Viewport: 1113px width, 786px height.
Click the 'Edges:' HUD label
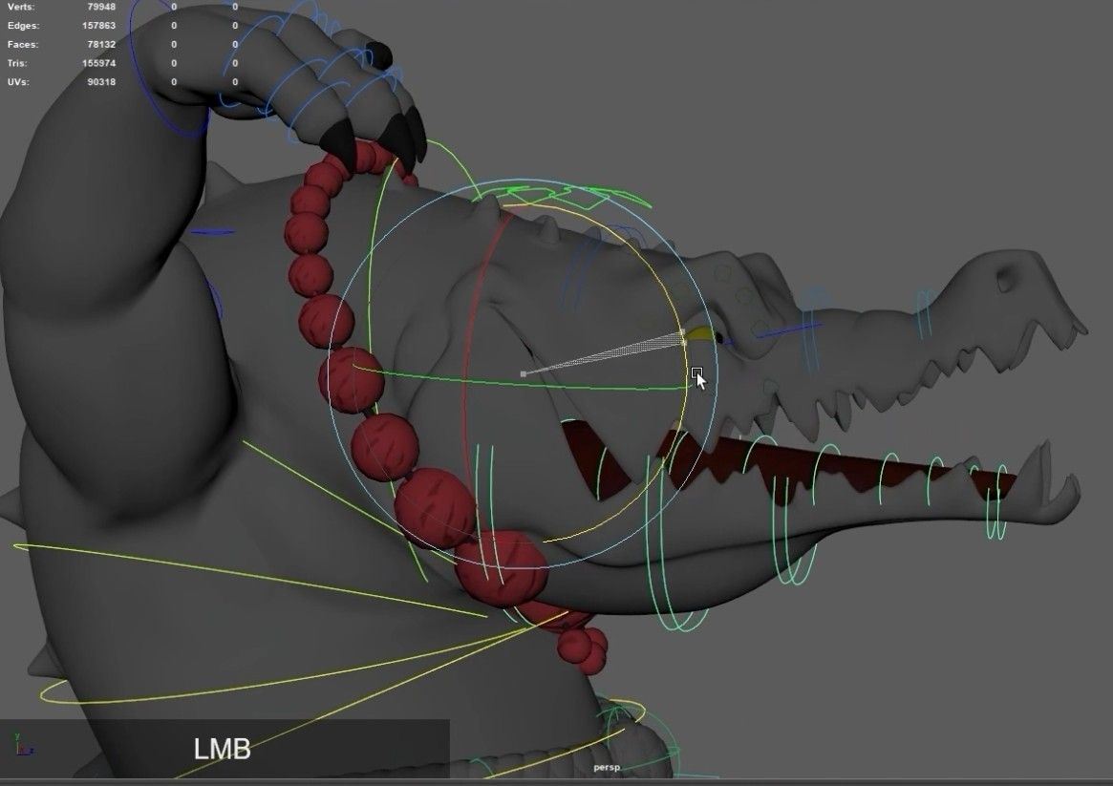(24, 26)
